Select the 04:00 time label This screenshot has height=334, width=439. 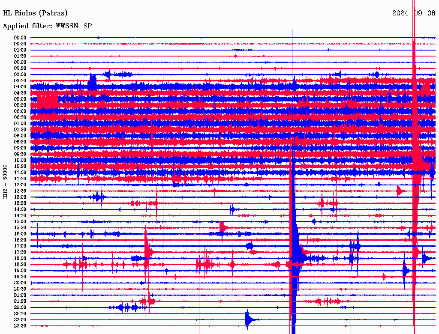[x=20, y=87]
